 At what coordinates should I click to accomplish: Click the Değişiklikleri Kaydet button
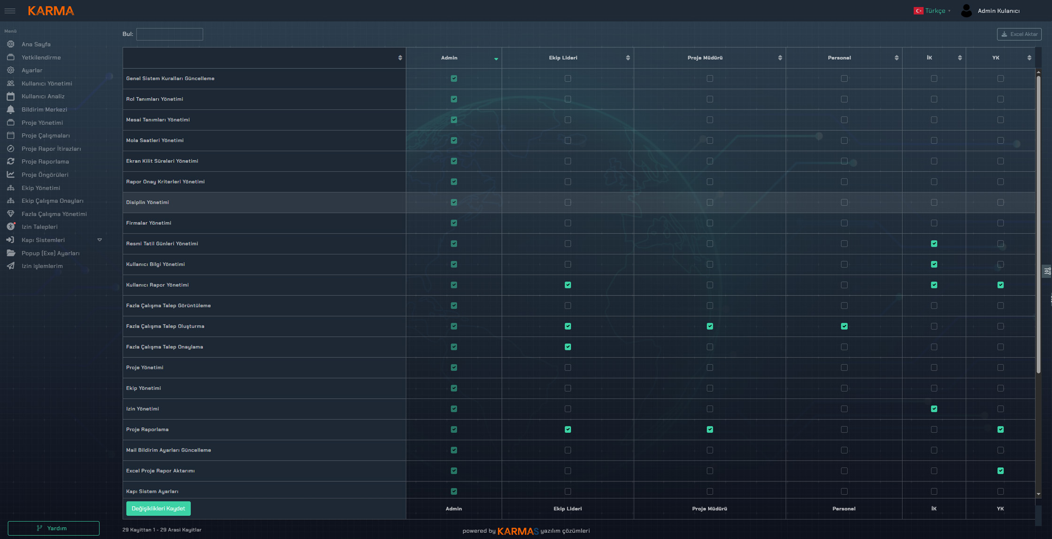tap(158, 508)
